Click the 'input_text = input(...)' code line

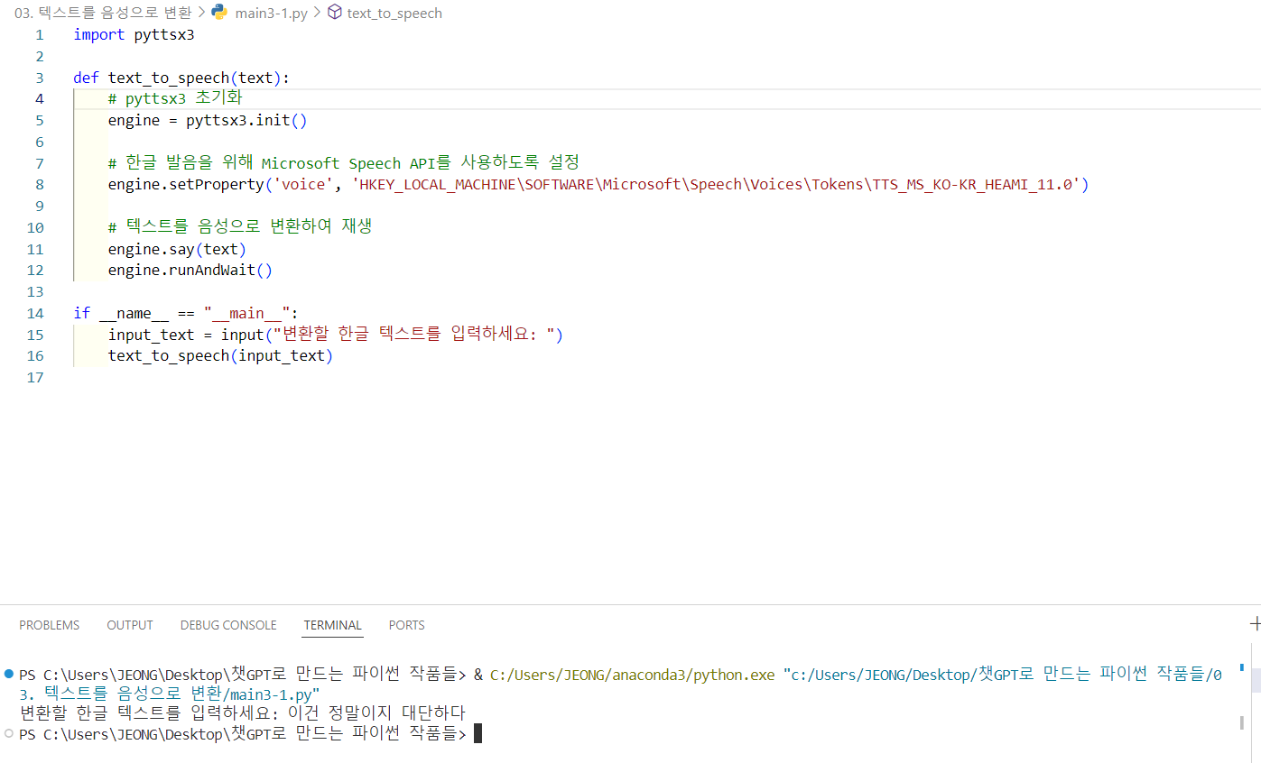tap(336, 335)
